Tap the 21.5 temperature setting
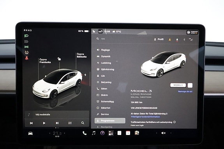Screen dimensions: 224x149 pyautogui.click(x=57, y=133)
